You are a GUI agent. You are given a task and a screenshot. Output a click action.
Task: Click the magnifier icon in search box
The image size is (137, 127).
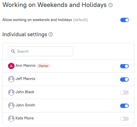click(x=13, y=51)
